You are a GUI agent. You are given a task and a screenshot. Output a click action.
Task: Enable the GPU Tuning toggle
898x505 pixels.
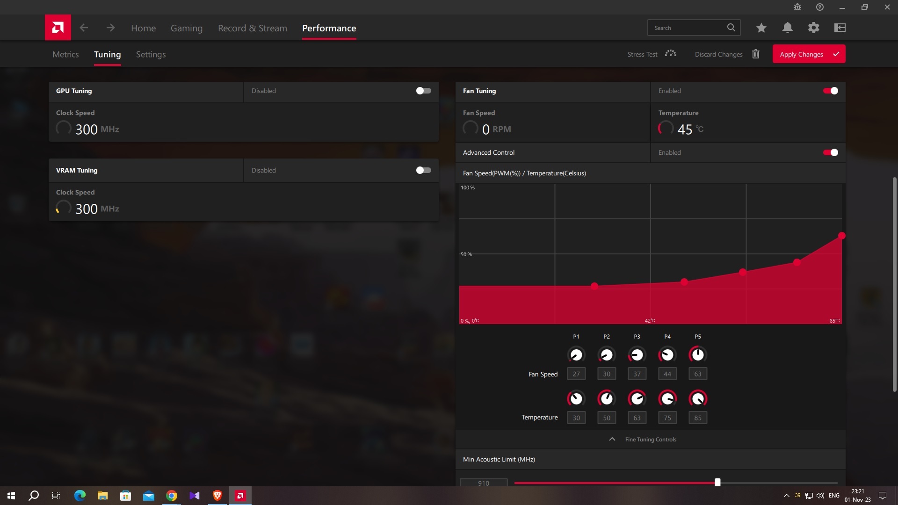point(424,91)
